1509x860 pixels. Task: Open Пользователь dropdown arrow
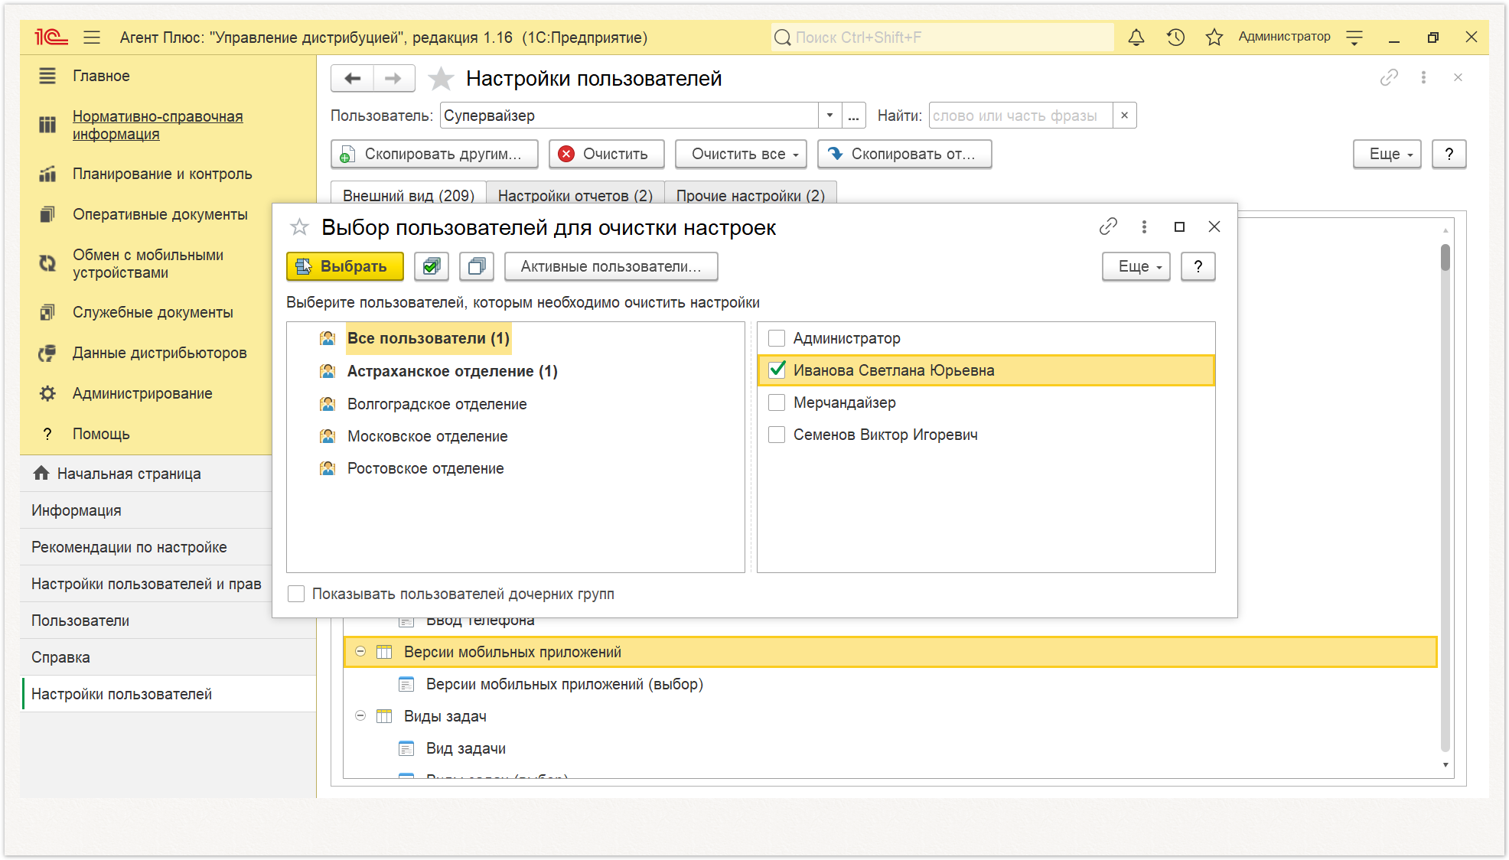coord(829,116)
